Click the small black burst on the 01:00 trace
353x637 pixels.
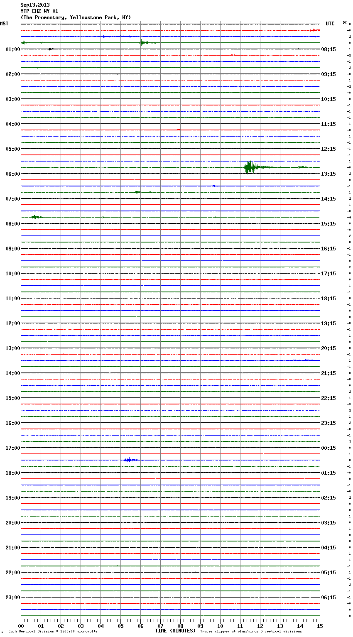coord(51,49)
